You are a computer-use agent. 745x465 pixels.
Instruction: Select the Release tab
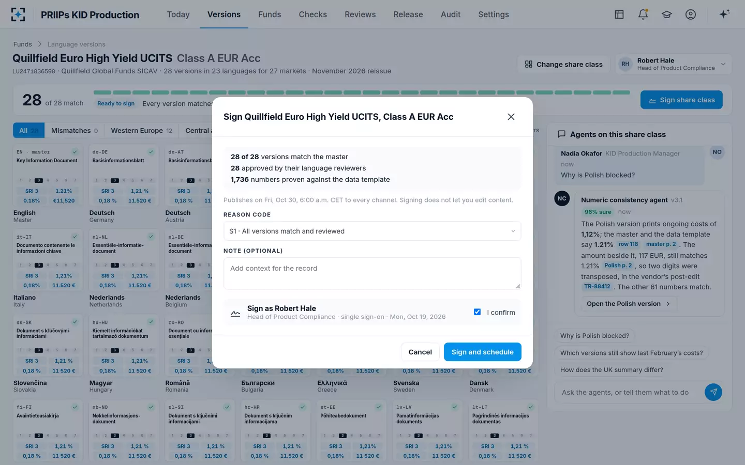pos(408,14)
